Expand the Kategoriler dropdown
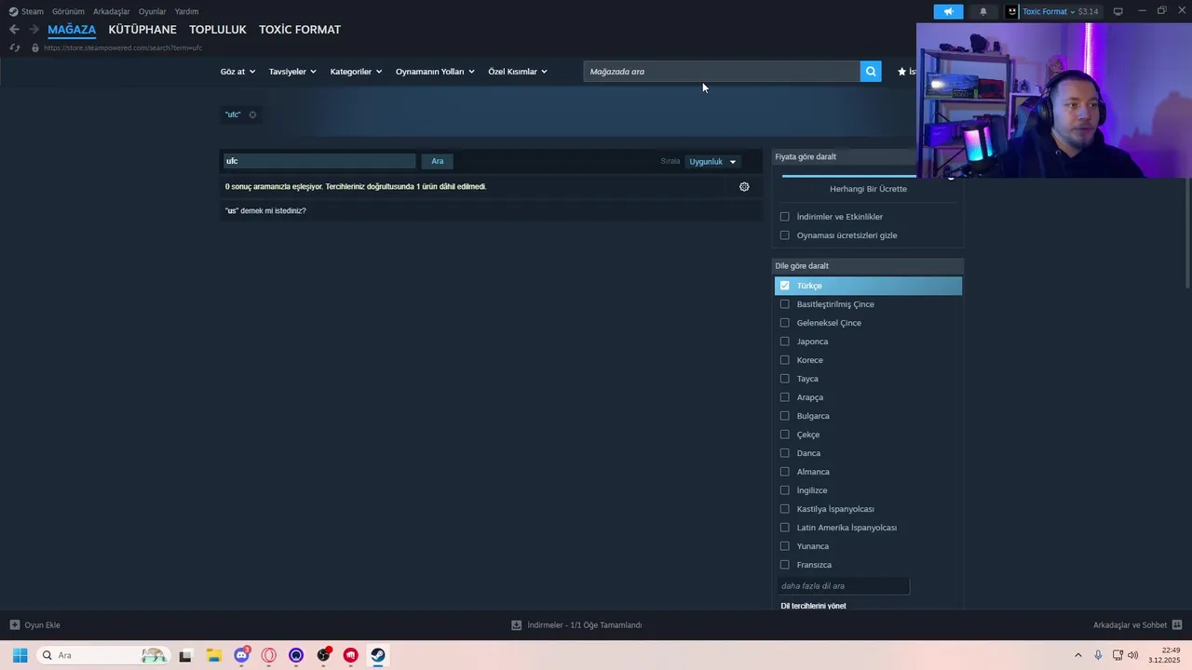 (x=356, y=72)
